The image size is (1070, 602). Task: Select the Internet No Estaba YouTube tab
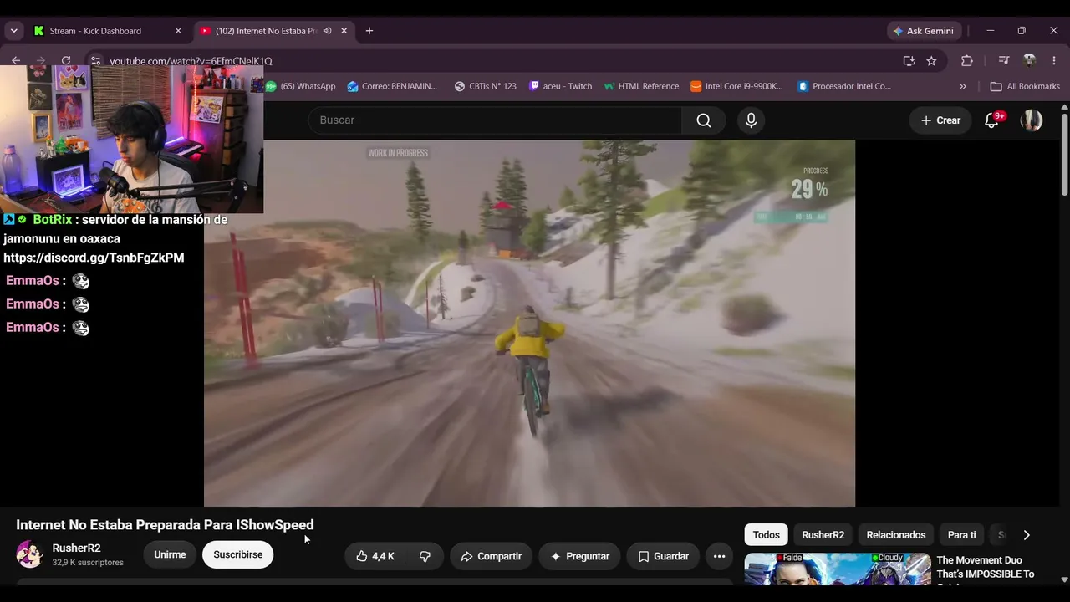point(266,31)
